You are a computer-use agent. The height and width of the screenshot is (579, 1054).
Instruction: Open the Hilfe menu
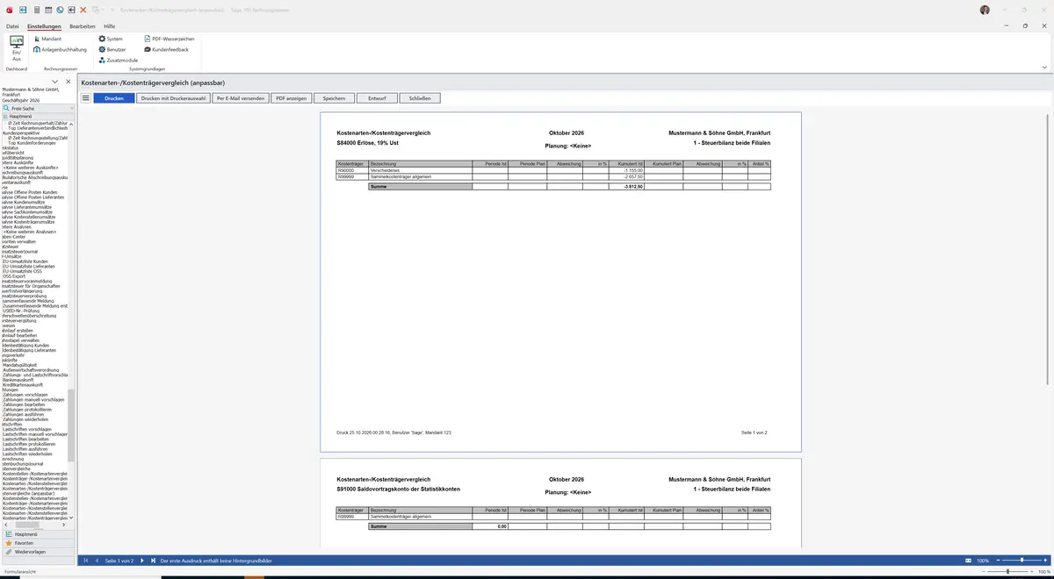click(110, 26)
